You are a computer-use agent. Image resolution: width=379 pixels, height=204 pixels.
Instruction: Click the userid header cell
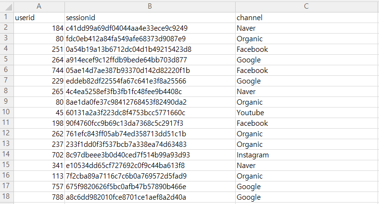(x=39, y=18)
